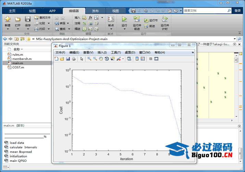Switch to the Publish ribbon tab

click(95, 11)
